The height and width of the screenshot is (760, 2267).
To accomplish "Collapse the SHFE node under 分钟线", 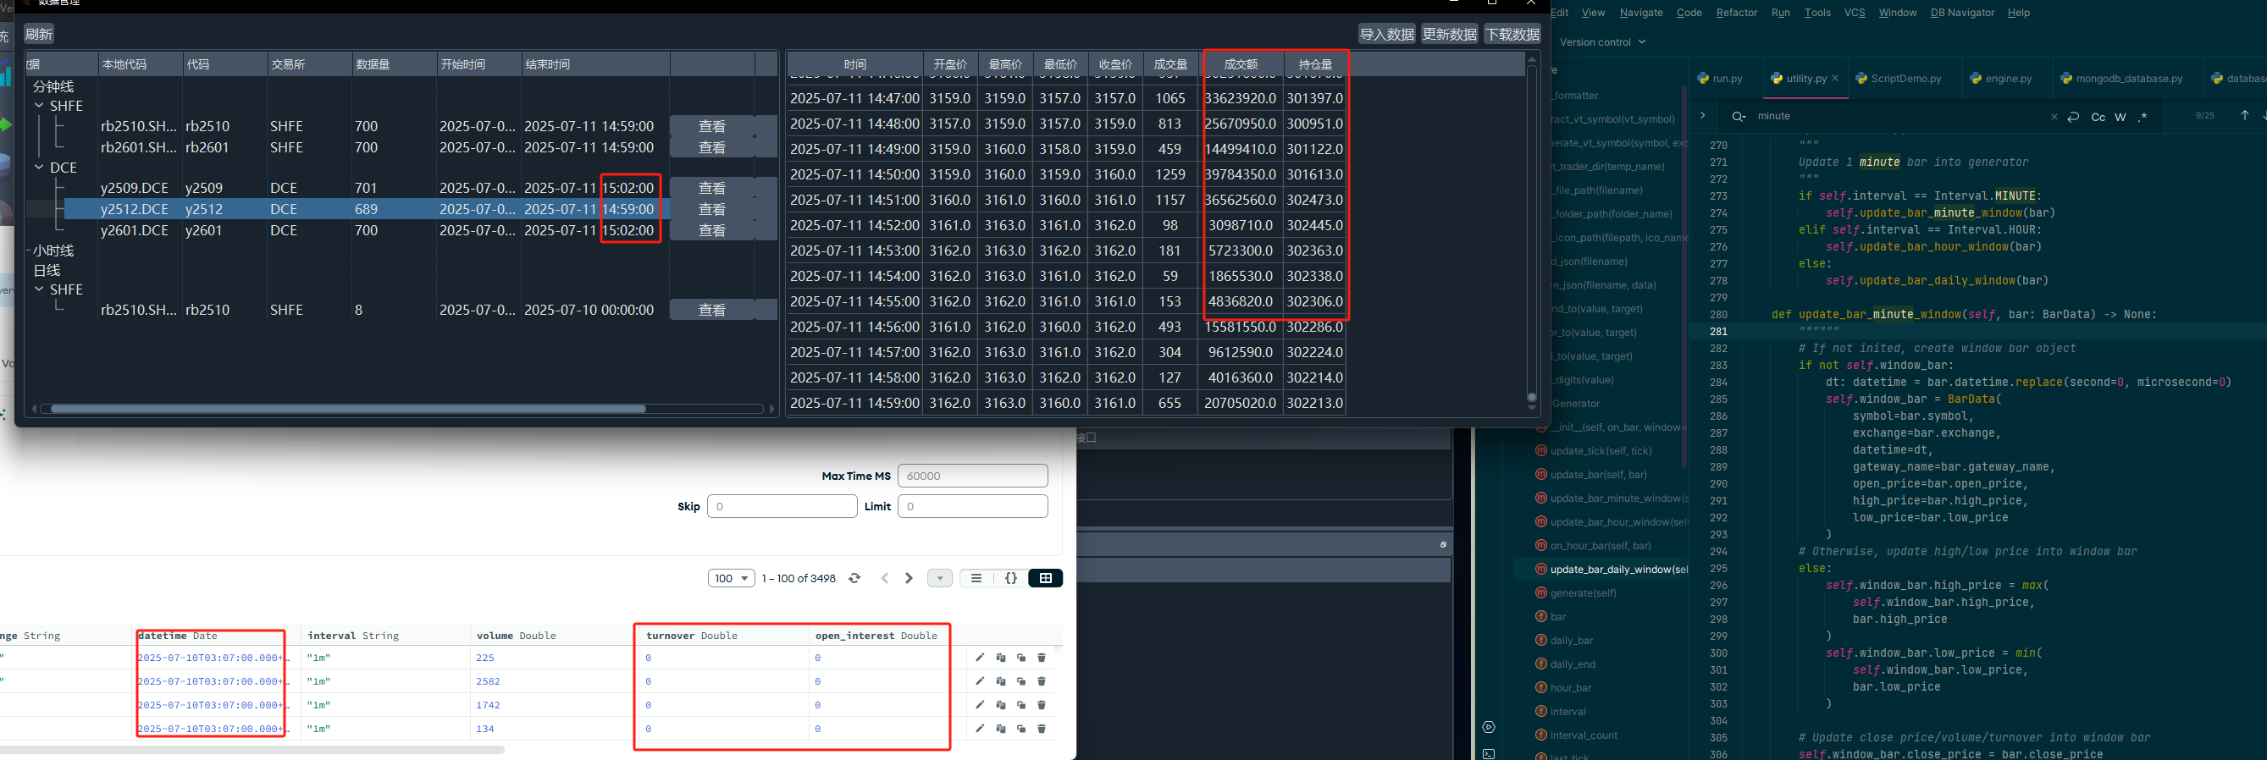I will 39,106.
